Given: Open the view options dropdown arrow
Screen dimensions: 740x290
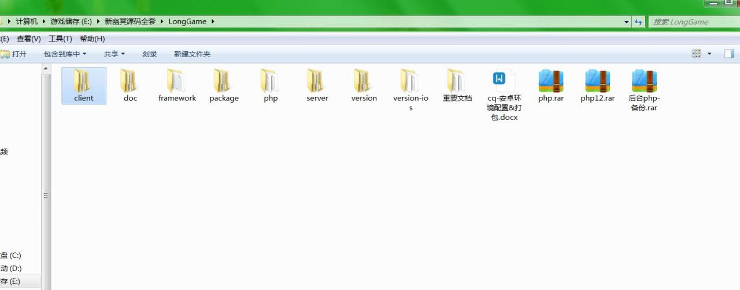Looking at the screenshot, I should pos(709,54).
